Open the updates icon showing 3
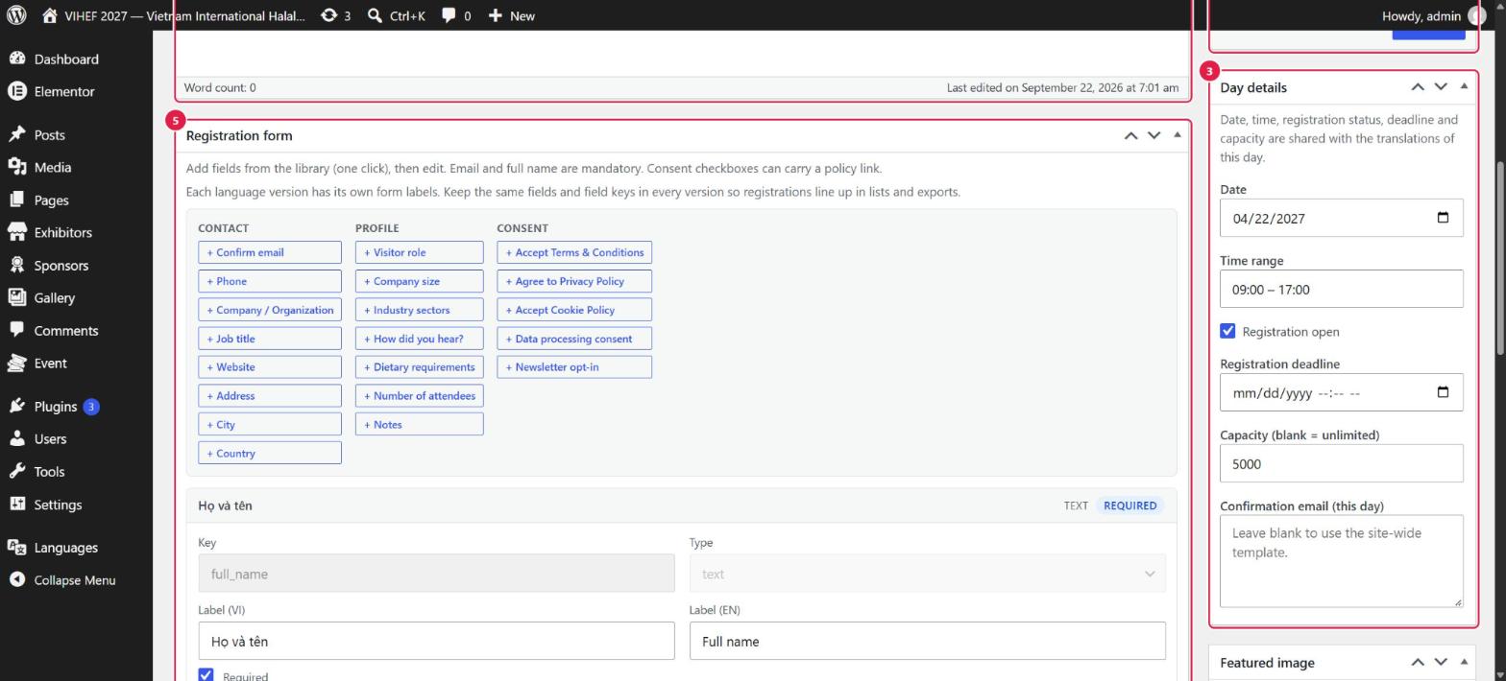This screenshot has height=681, width=1506. point(329,15)
